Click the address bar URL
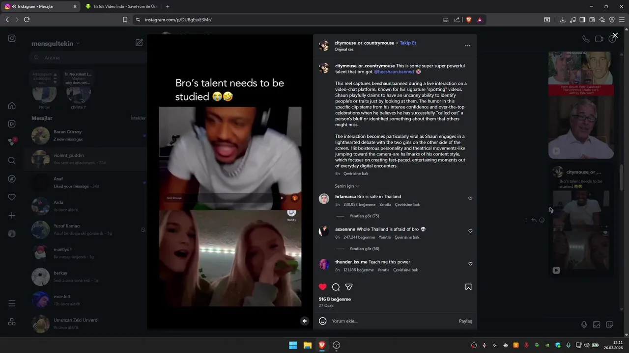629x353 pixels. tap(178, 20)
